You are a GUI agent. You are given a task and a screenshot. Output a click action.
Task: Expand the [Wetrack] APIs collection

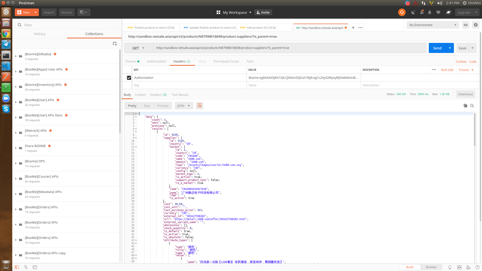coord(16,133)
